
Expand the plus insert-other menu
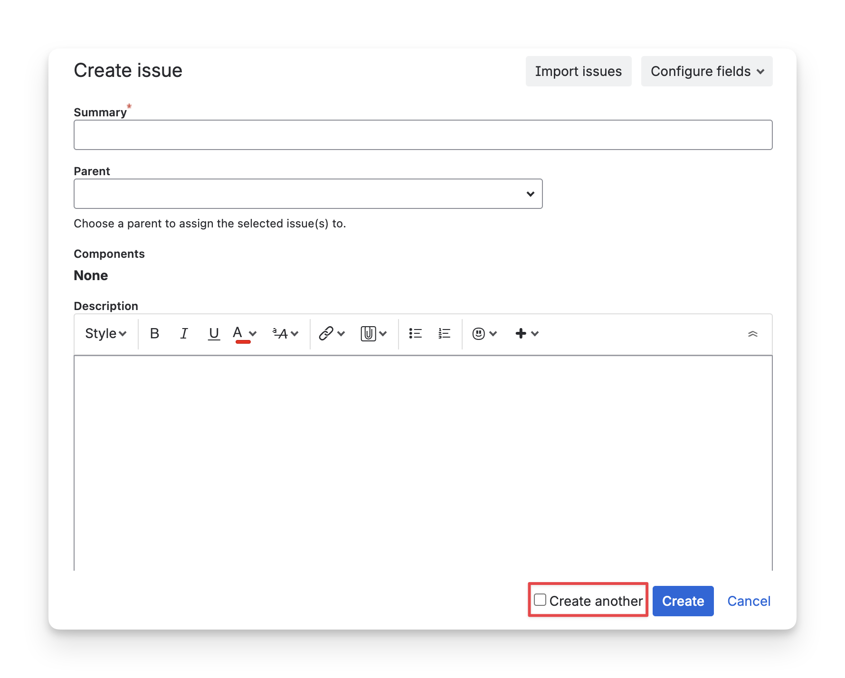click(527, 334)
